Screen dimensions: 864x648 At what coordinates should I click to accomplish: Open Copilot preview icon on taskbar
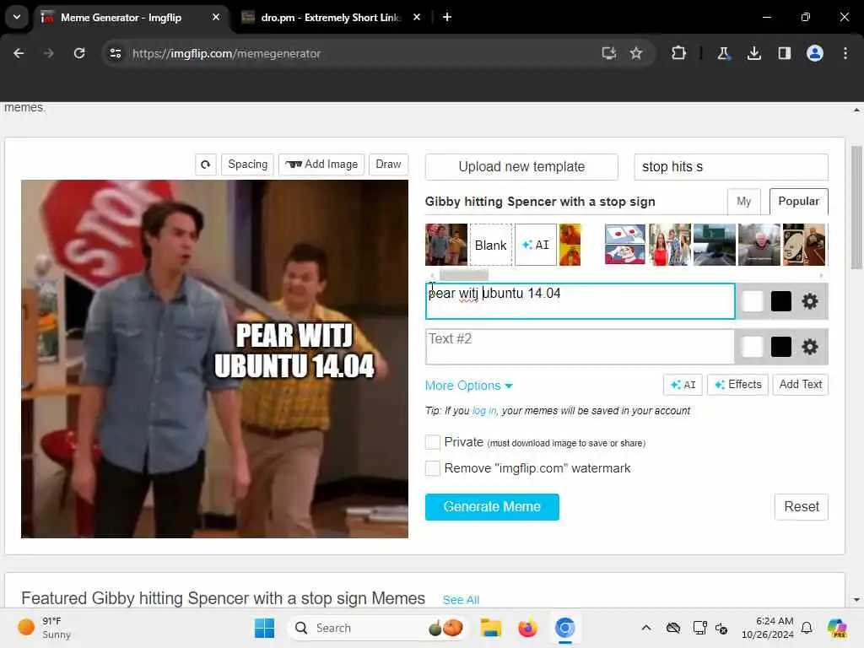[x=837, y=628]
